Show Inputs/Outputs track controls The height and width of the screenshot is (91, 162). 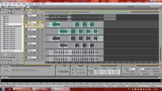[x=26, y=12]
